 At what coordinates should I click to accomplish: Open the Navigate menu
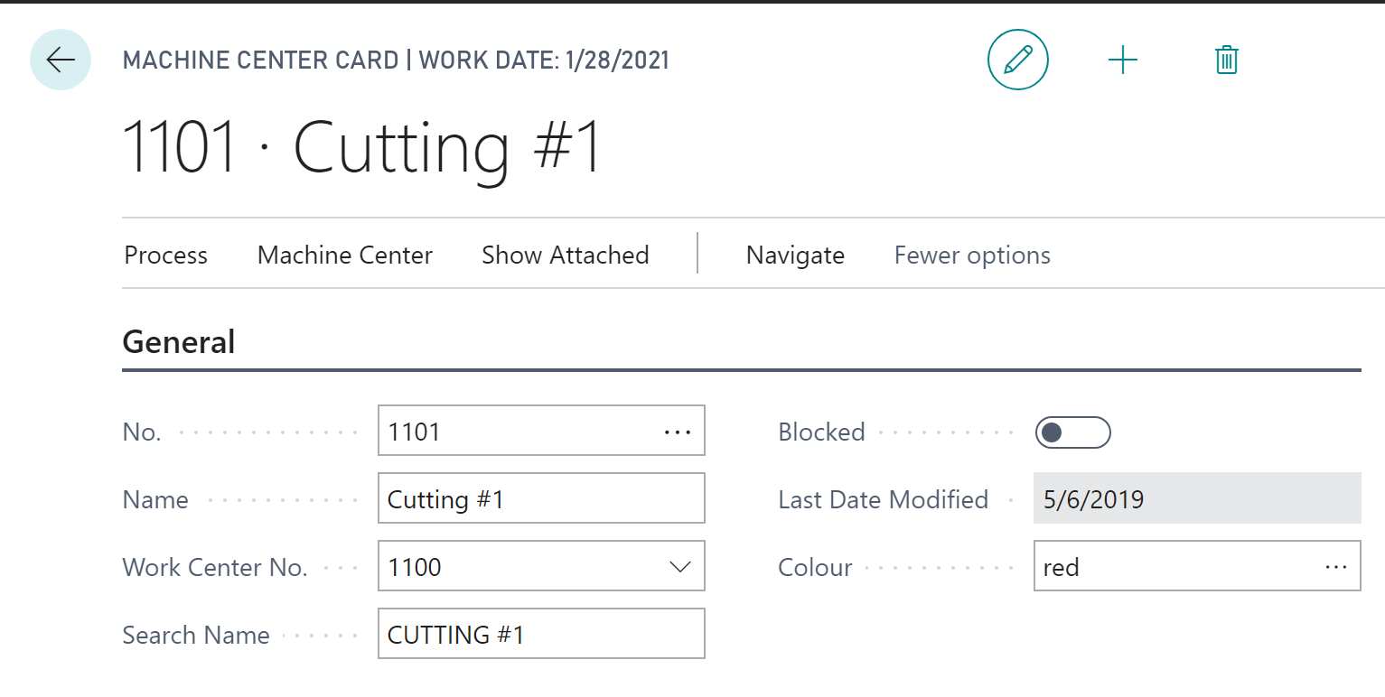click(795, 256)
